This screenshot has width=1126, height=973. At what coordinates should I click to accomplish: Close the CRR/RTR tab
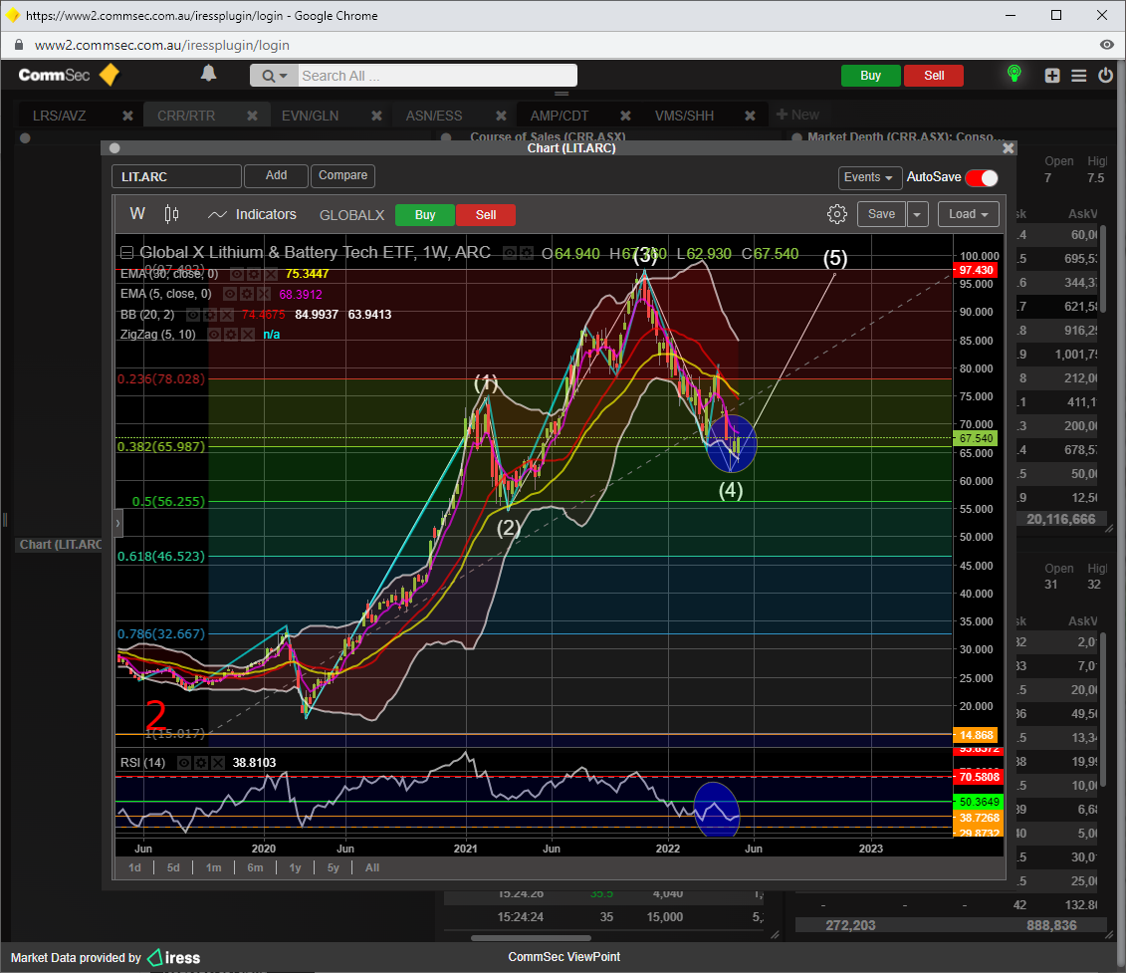(x=252, y=116)
